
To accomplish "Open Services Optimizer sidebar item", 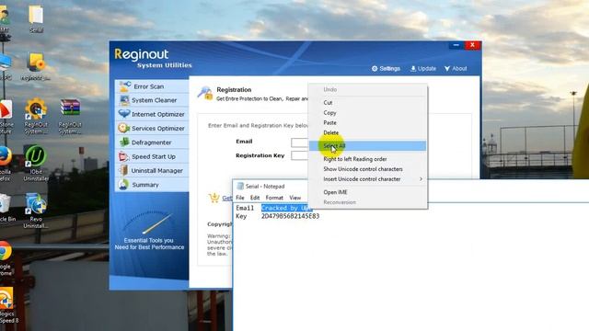I will pos(152,129).
